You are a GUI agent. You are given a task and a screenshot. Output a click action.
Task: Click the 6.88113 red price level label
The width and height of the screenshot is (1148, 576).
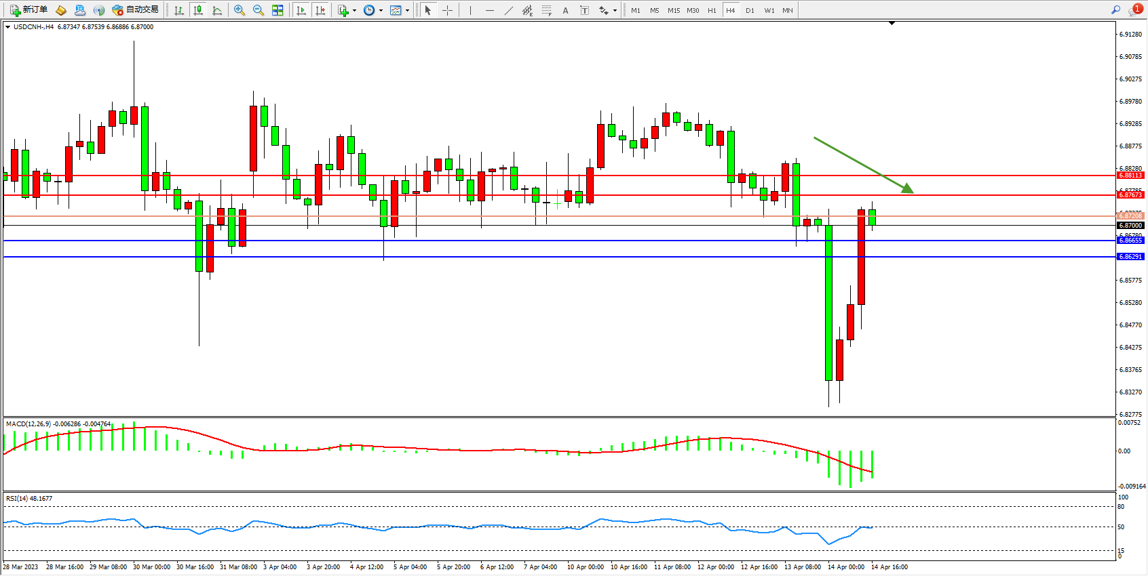click(1130, 176)
